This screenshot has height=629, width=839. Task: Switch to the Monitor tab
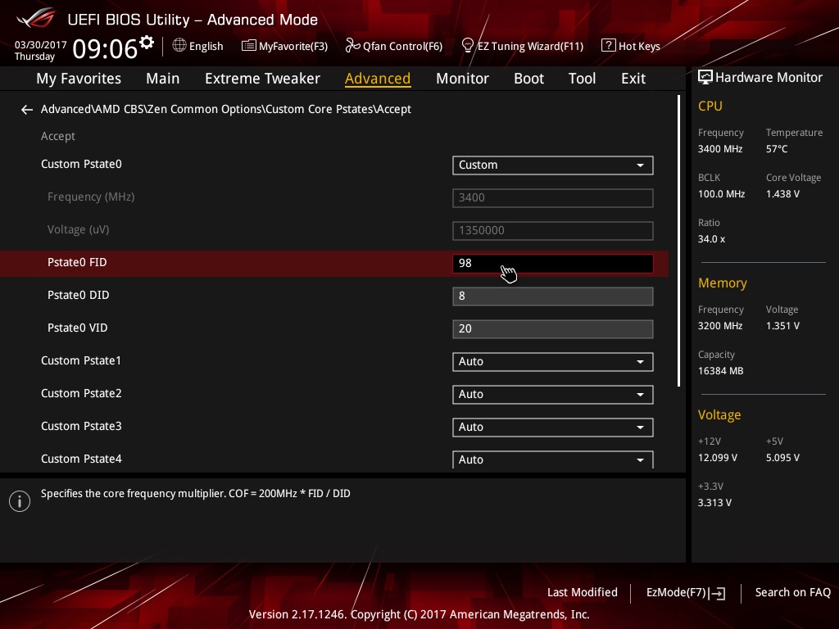pyautogui.click(x=462, y=79)
